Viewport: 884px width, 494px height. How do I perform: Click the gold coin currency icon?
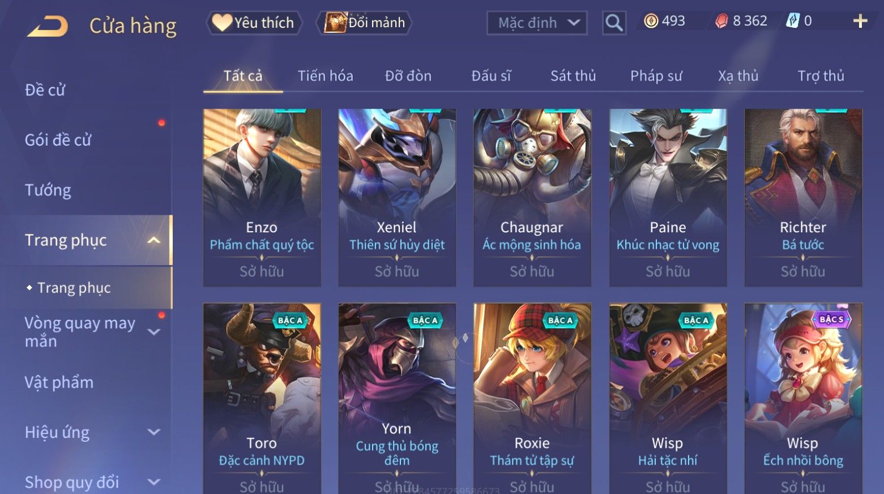click(x=651, y=22)
